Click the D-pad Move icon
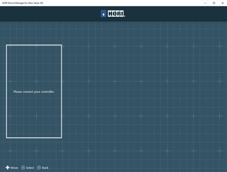The image size is (227, 172). point(7,168)
